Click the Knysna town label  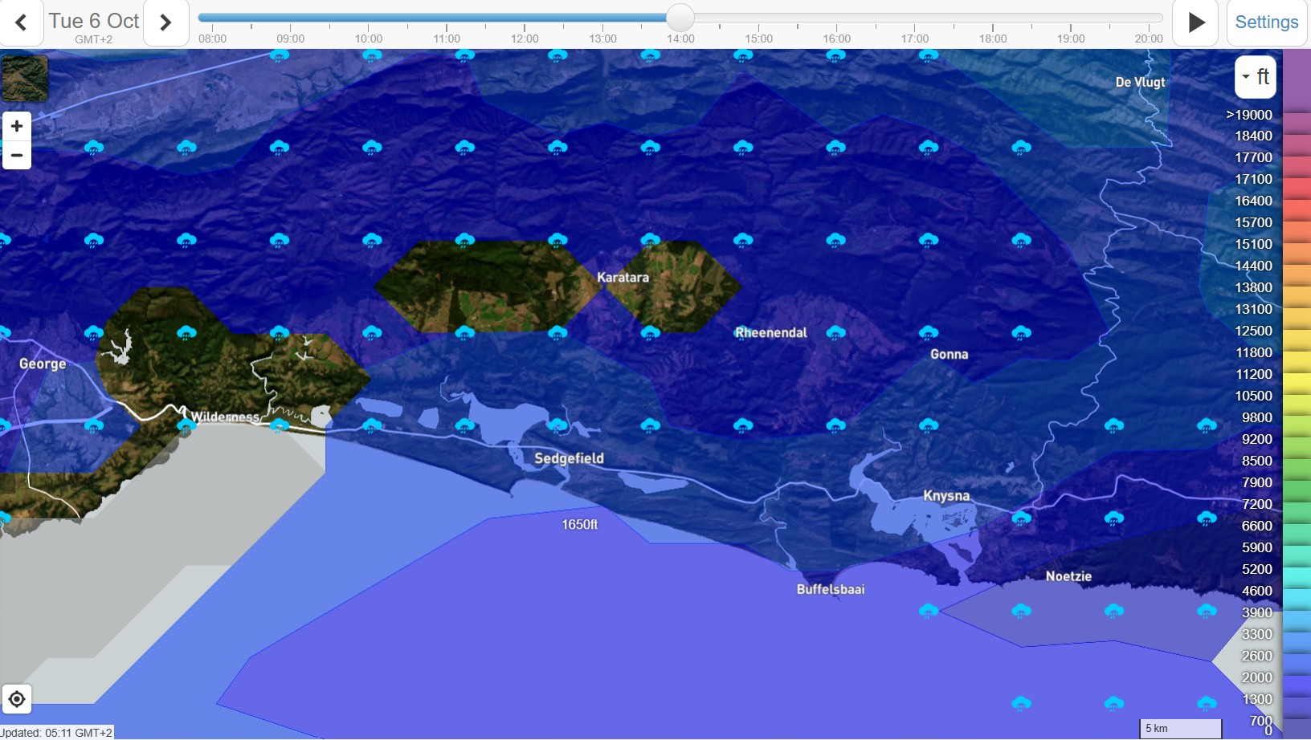tap(946, 496)
